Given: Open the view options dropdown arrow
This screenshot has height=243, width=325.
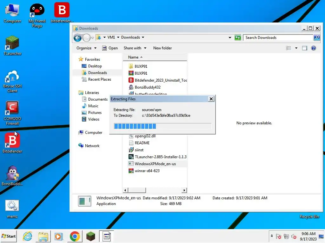Looking at the screenshot, I should pos(296,48).
